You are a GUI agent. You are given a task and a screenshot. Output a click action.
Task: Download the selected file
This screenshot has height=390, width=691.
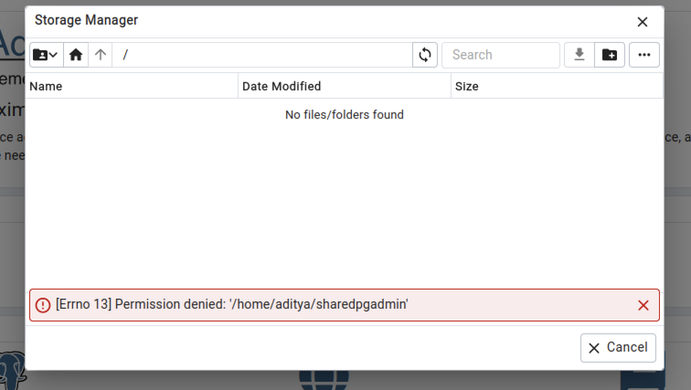coord(579,54)
